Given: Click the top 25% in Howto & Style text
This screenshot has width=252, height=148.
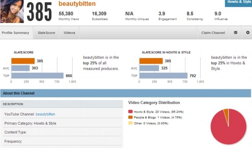Looking at the screenshot, I should tap(229, 63).
